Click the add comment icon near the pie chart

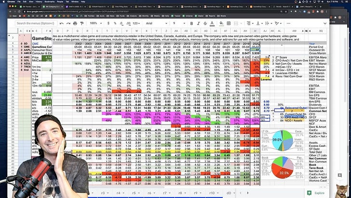(339, 175)
